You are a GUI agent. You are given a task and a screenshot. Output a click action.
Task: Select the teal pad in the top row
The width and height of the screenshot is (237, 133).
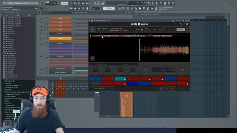point(120,79)
